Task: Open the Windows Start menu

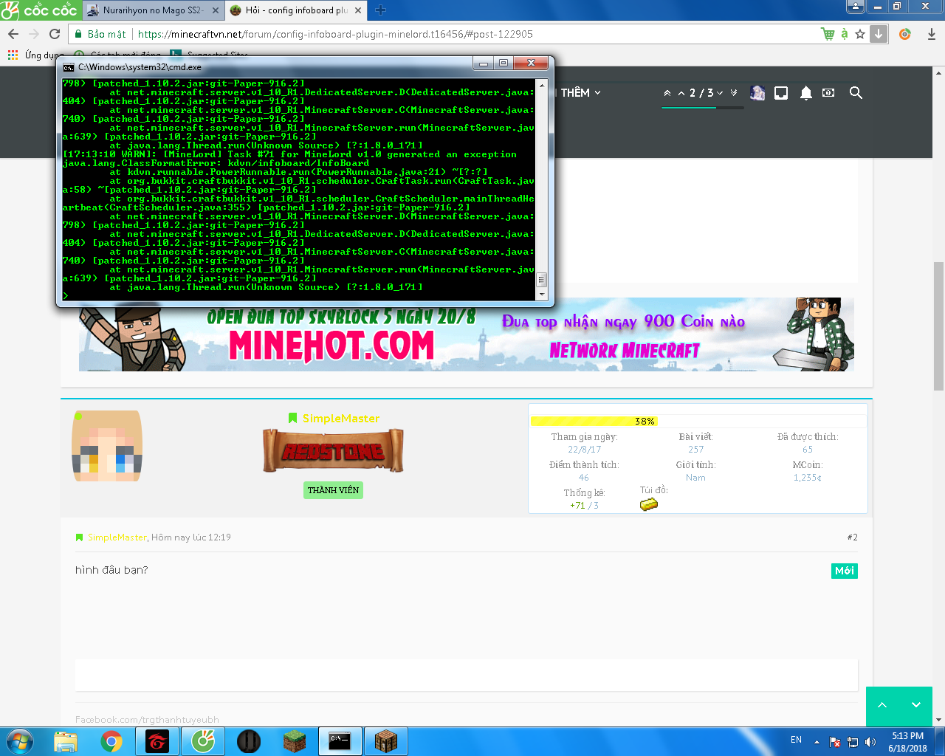Action: [20, 741]
